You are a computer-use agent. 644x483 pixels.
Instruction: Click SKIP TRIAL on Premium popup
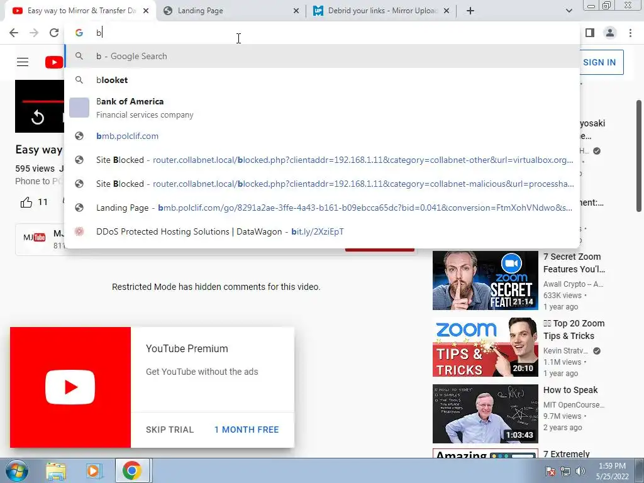[170, 430]
